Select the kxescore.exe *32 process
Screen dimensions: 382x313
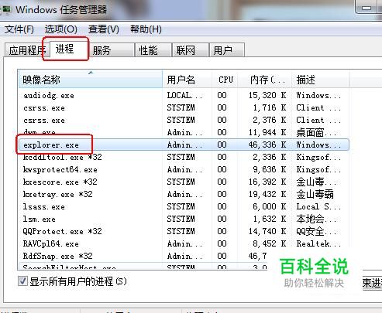[x=184, y=182]
